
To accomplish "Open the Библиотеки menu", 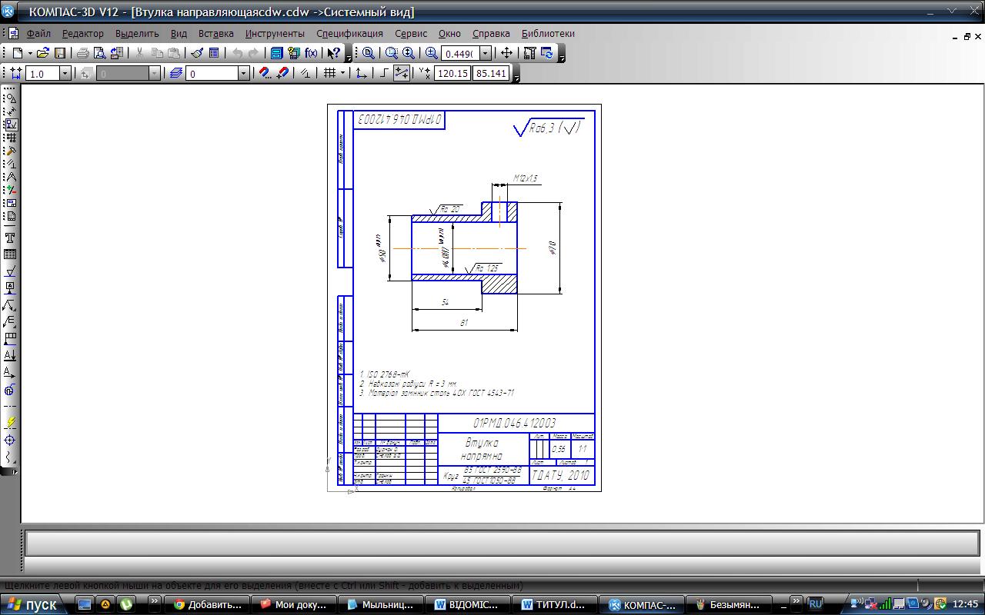I will [548, 34].
